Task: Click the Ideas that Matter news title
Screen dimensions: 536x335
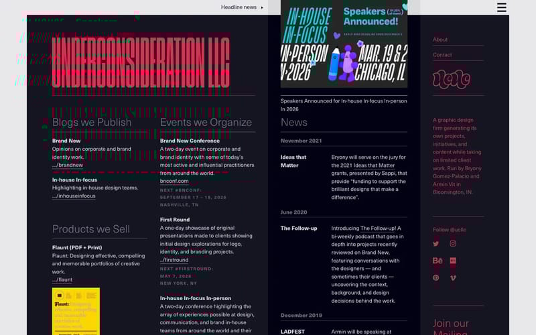Action: pos(293,161)
